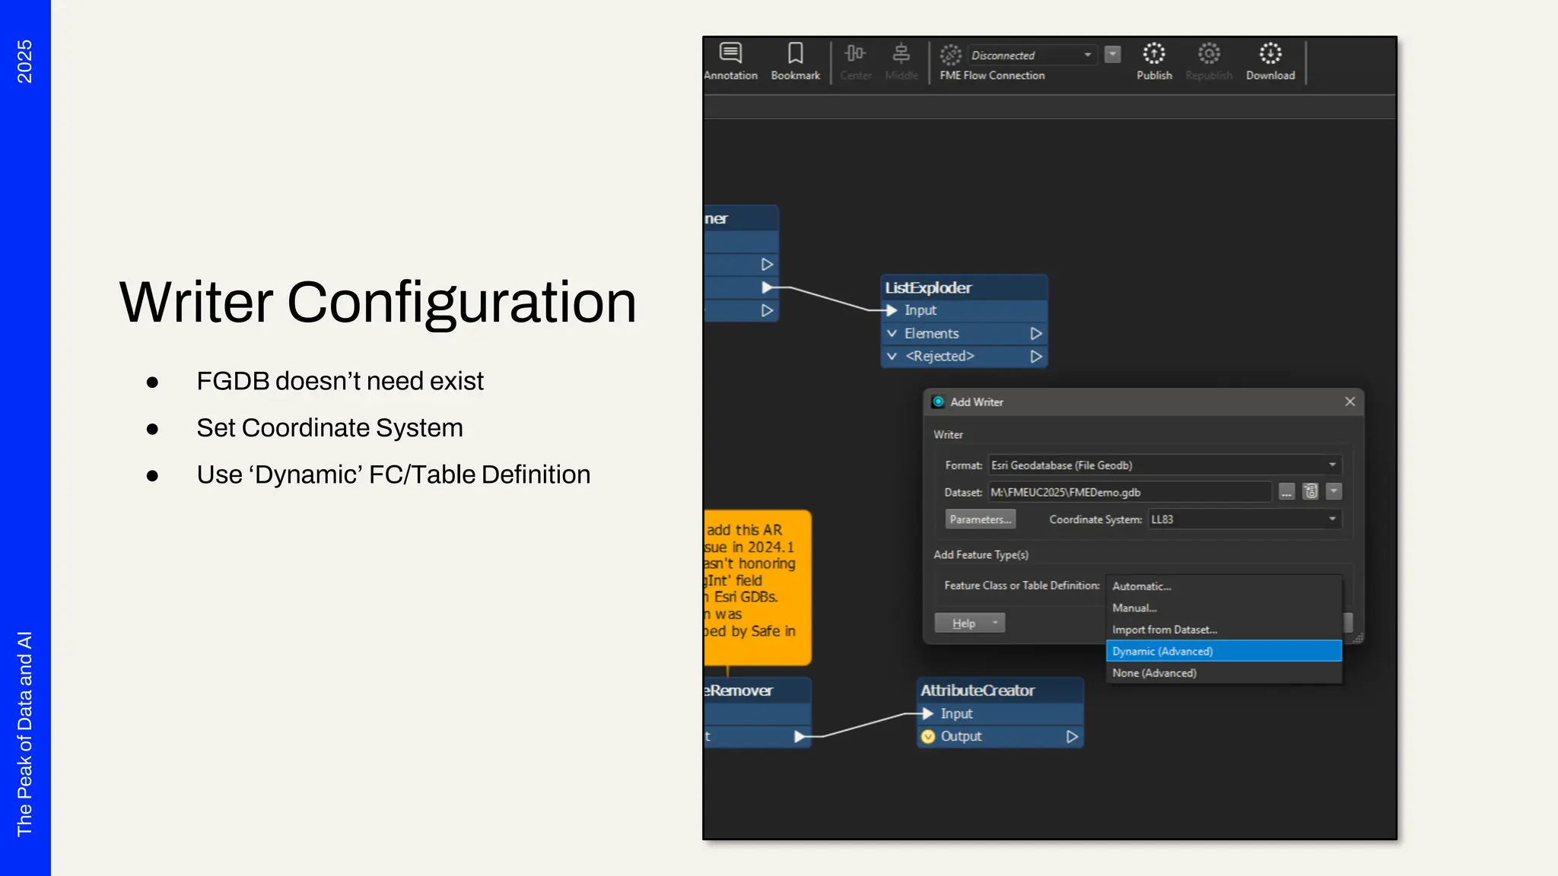
Task: Open the Disconnected connection dropdown
Action: pos(1087,56)
